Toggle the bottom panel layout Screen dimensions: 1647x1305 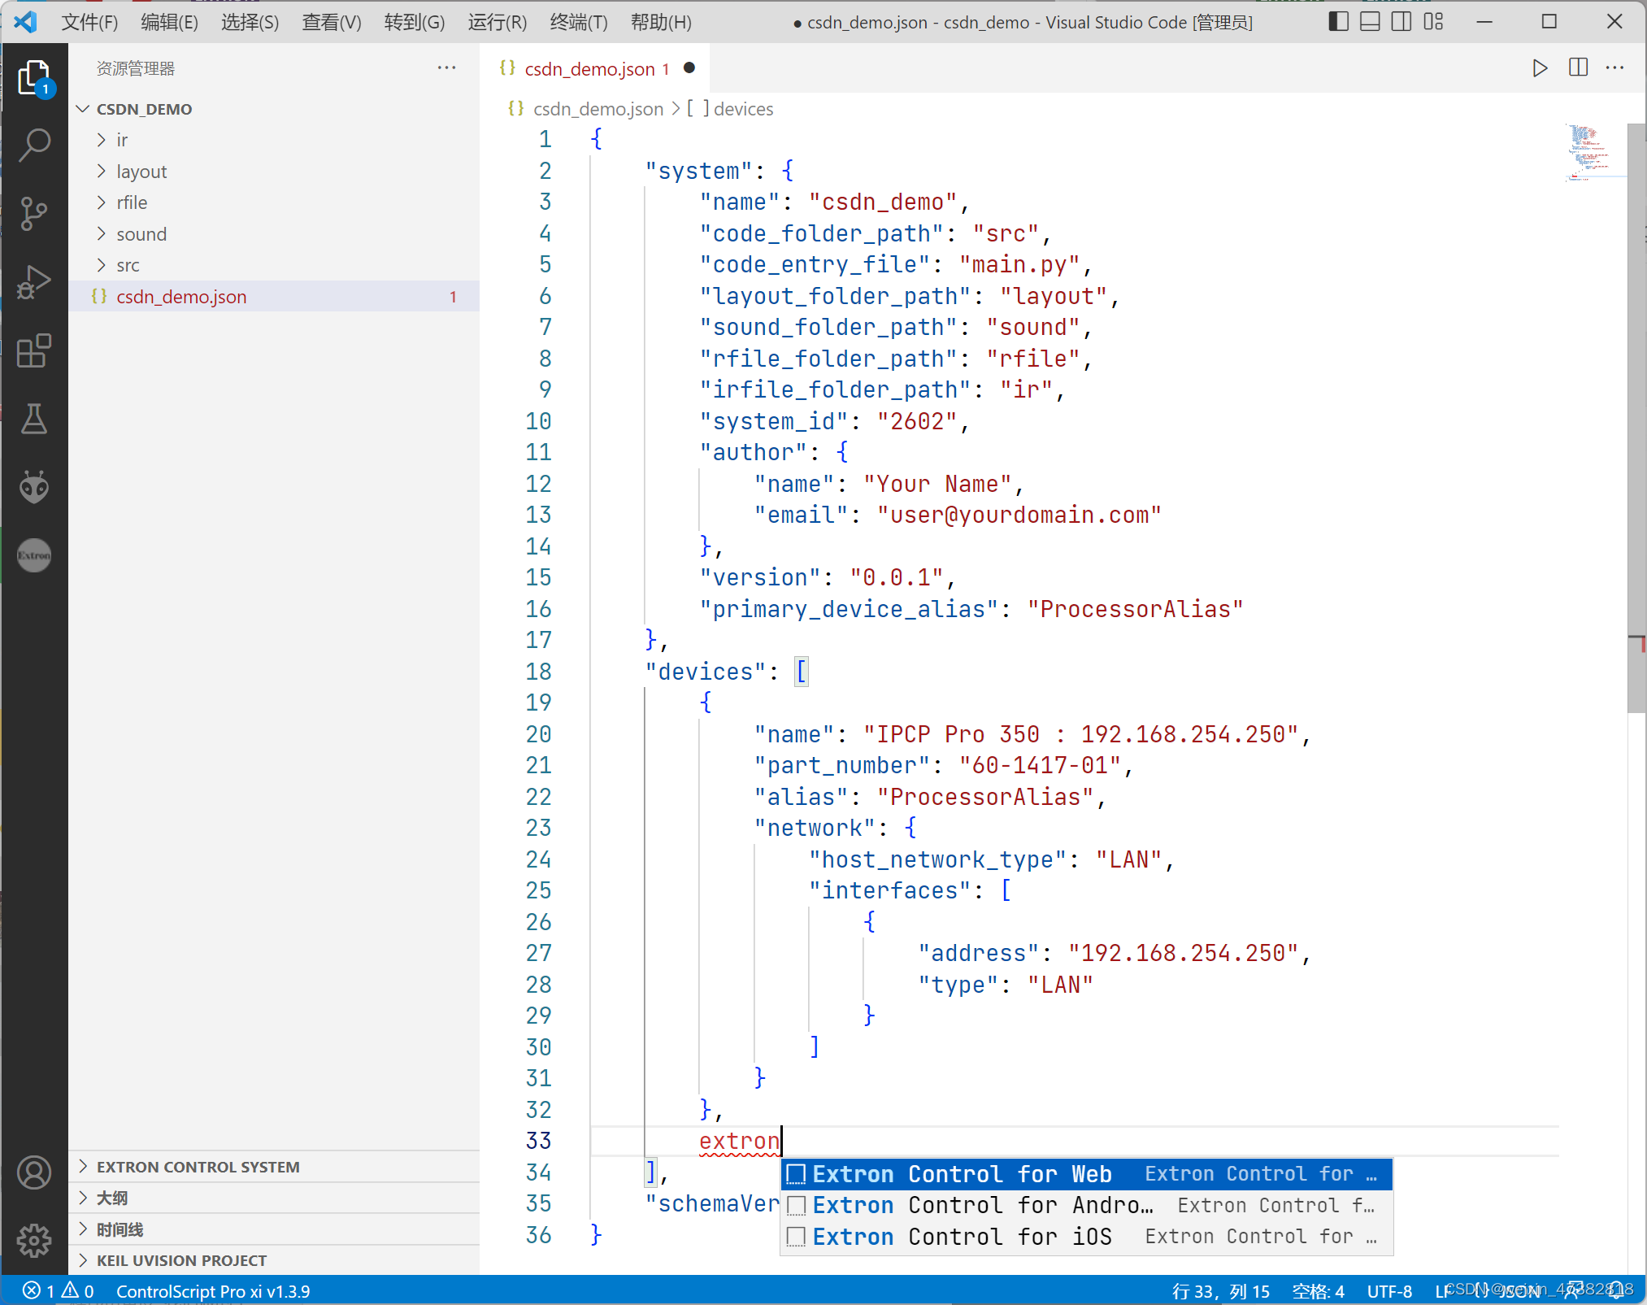(x=1370, y=22)
